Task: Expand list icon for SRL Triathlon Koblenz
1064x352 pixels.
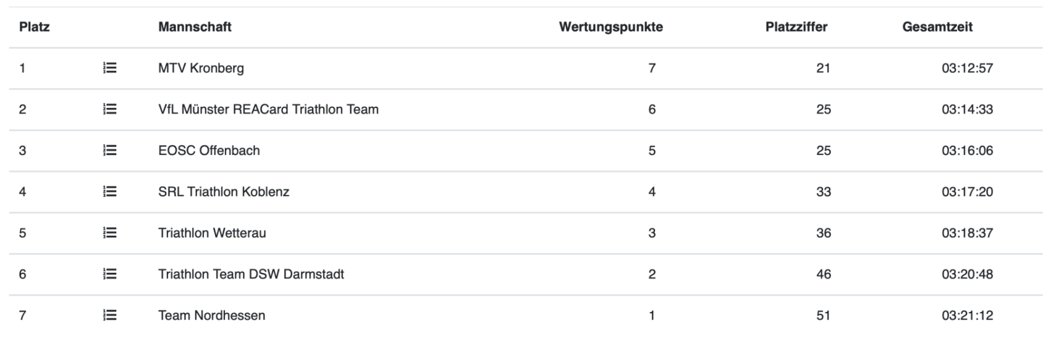Action: pos(110,192)
